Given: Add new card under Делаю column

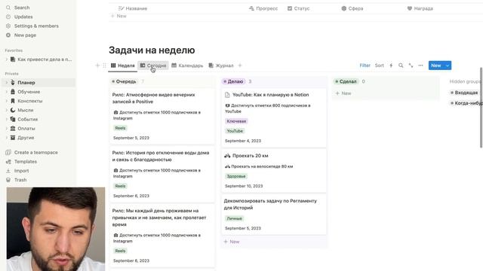Looking at the screenshot, I should coord(232,242).
